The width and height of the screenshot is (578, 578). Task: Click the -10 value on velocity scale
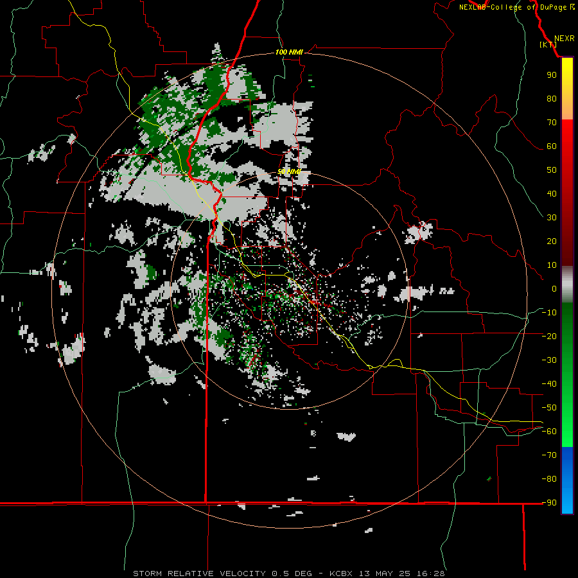tap(549, 313)
